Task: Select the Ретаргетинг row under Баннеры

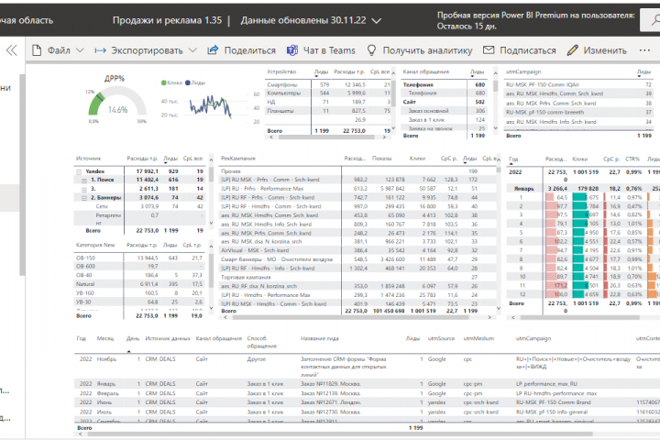Action: pos(139,219)
